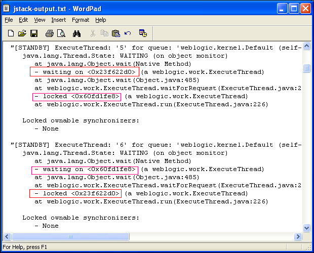
Task: Click second 'waitForRequest' stack line
Action: pos(168,185)
